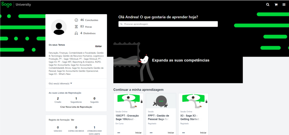Click the Conclusões checkmark icon
This screenshot has width=289, height=135.
tap(76, 20)
